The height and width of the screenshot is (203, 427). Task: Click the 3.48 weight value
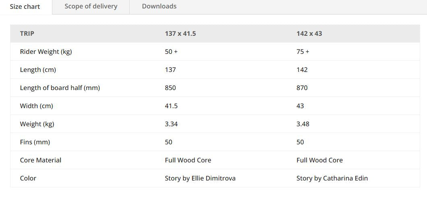(303, 124)
